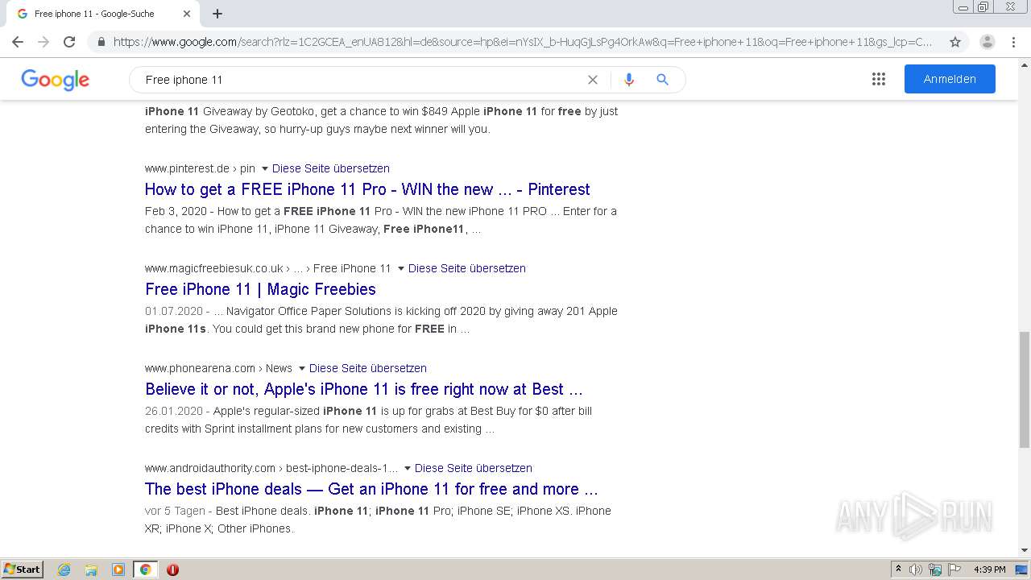The width and height of the screenshot is (1031, 580).
Task: Translate the Pinterest result page
Action: click(x=331, y=168)
